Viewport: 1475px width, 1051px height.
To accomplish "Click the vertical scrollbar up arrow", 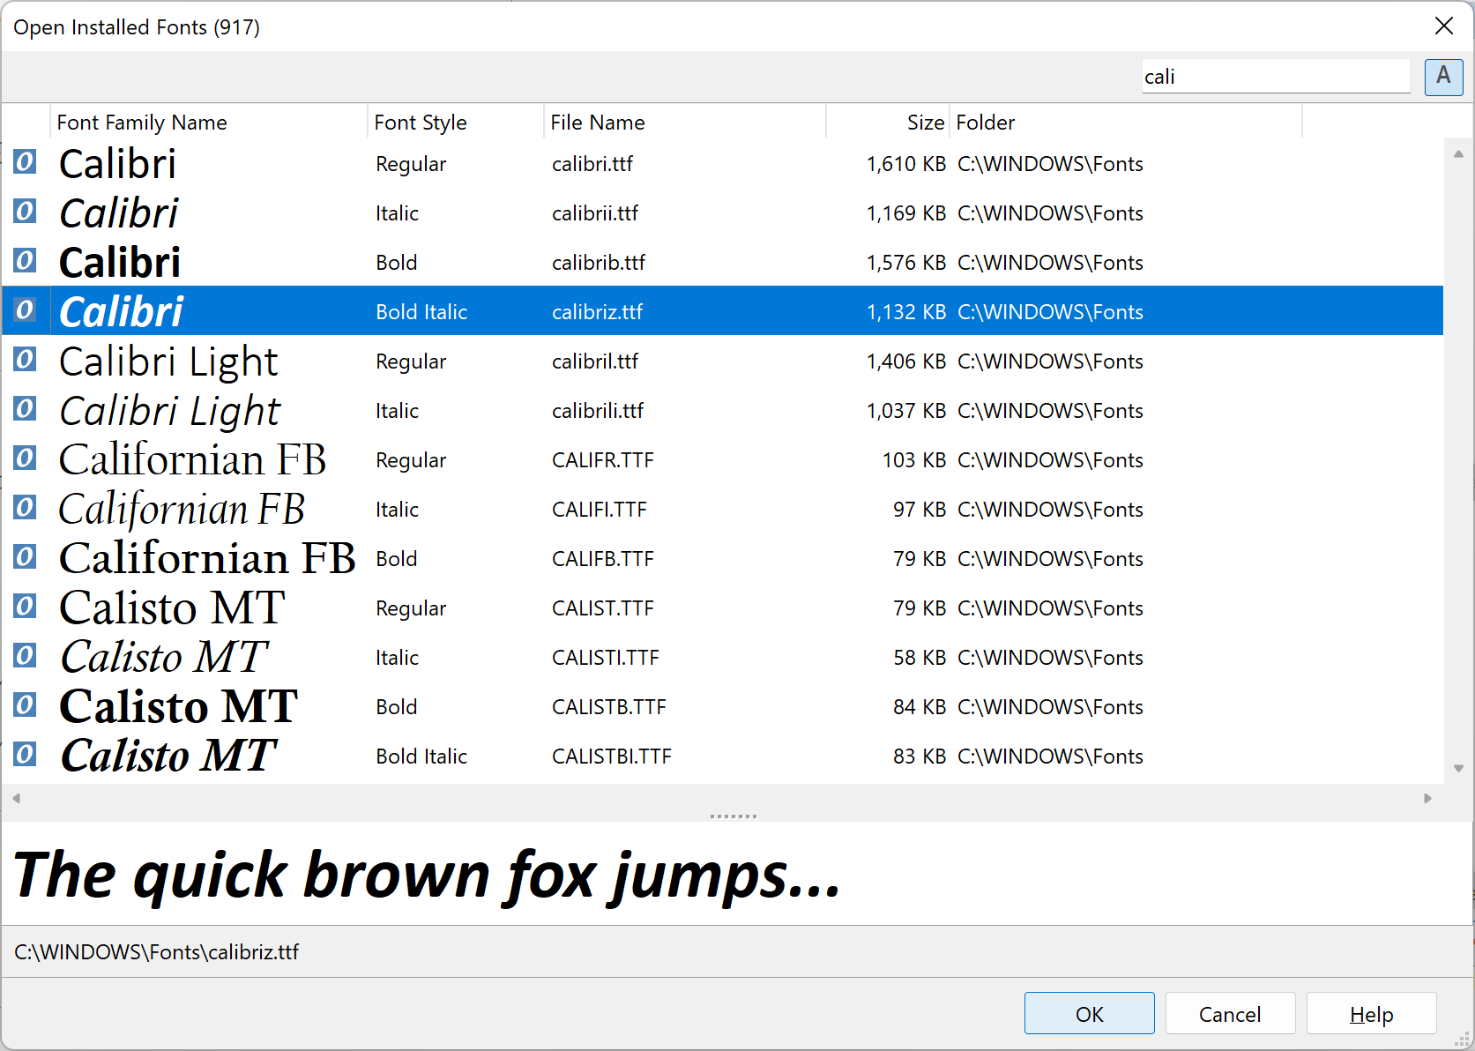I will tap(1458, 153).
